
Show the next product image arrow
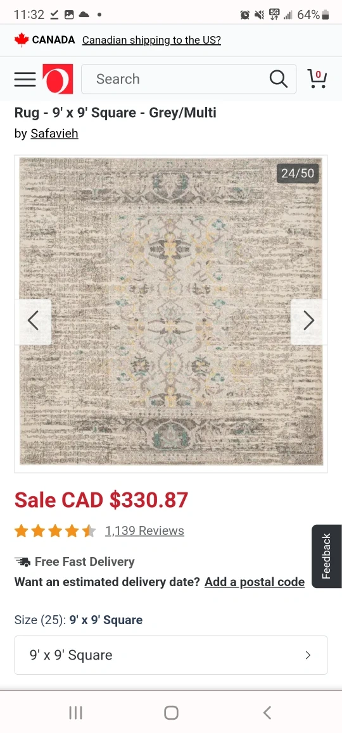click(309, 322)
